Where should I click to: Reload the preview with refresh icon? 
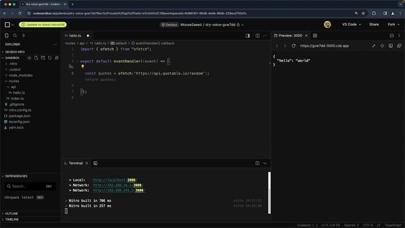(x=294, y=46)
